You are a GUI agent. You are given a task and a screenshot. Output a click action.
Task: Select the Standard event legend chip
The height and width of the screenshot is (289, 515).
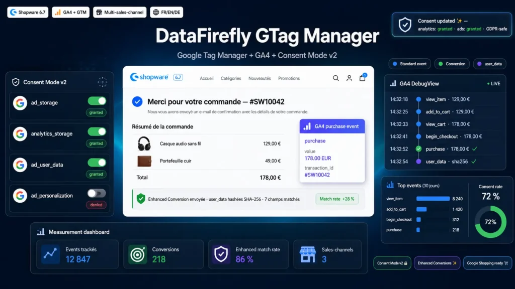[x=409, y=64]
